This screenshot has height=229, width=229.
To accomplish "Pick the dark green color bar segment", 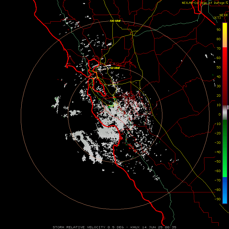I will [225, 127].
